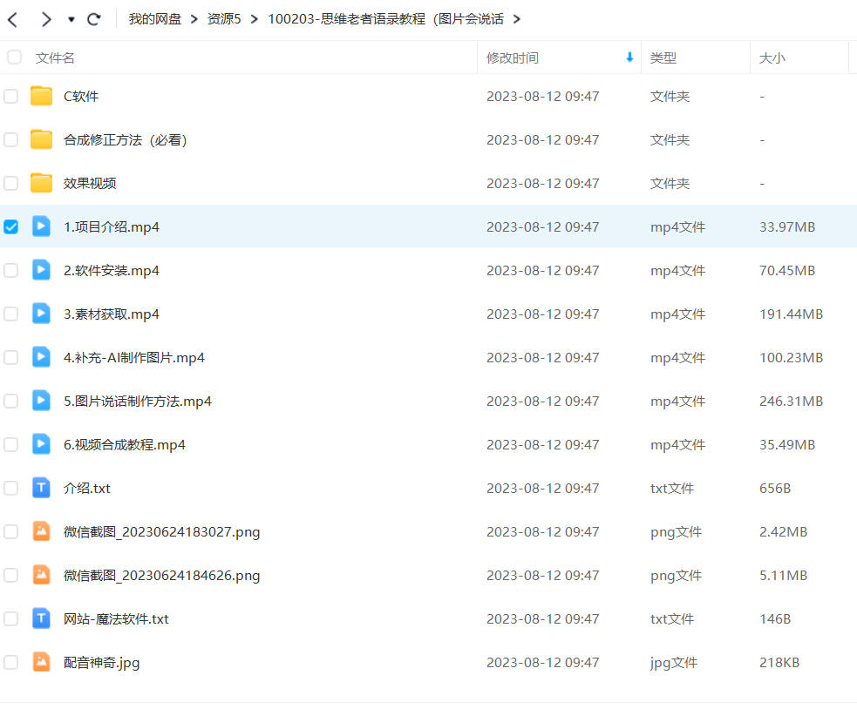
Task: Check the box for 3.素材获取.mp4
Action: tap(11, 314)
